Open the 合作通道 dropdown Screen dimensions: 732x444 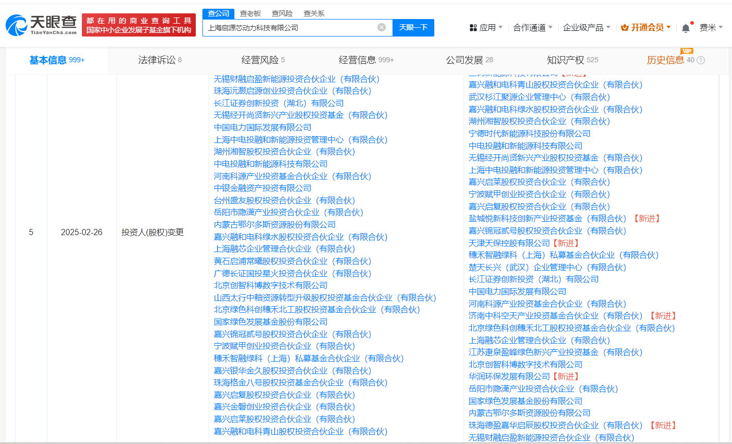click(533, 28)
